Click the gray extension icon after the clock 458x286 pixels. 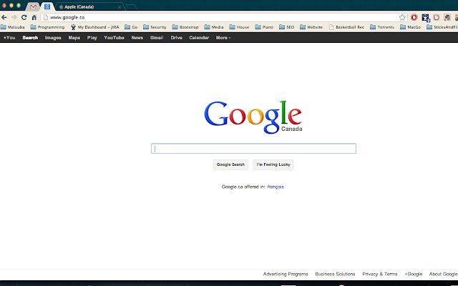pos(447,17)
